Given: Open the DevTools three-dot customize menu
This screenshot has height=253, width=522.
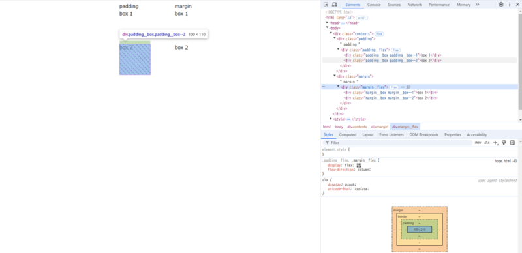Looking at the screenshot, I should tap(510, 5).
